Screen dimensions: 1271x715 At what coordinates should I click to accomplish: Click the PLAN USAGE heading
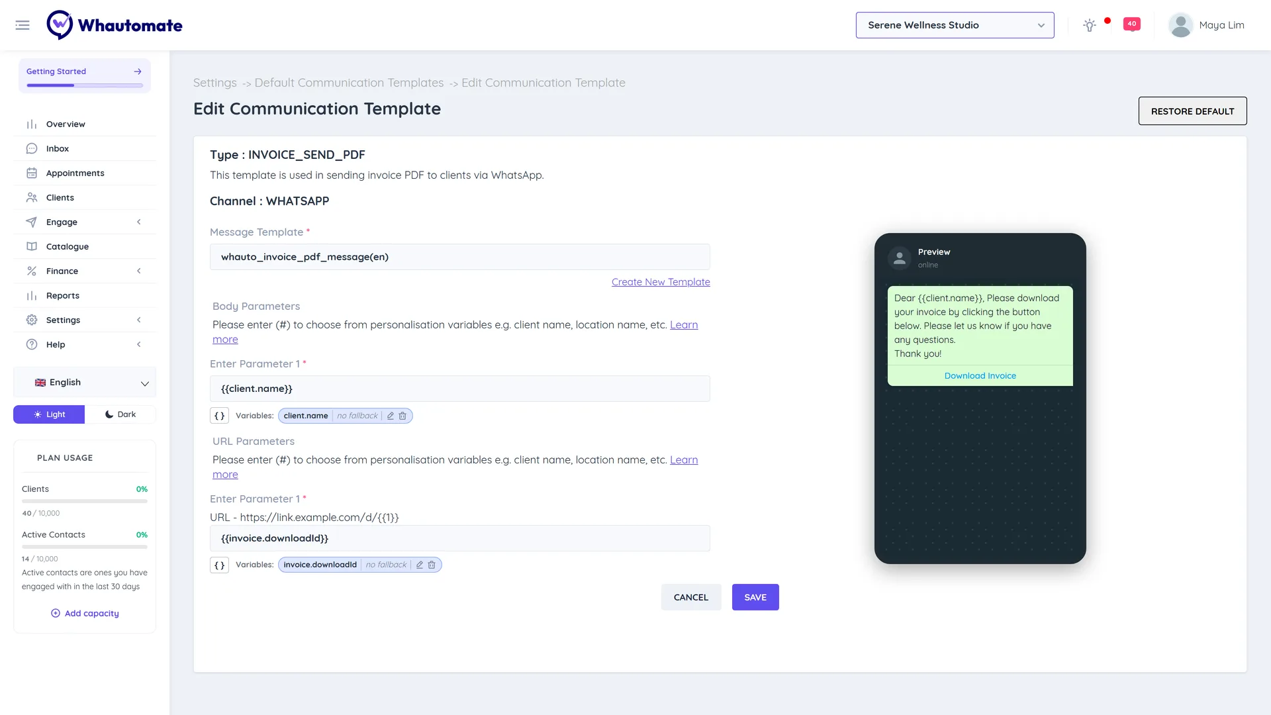click(x=65, y=458)
